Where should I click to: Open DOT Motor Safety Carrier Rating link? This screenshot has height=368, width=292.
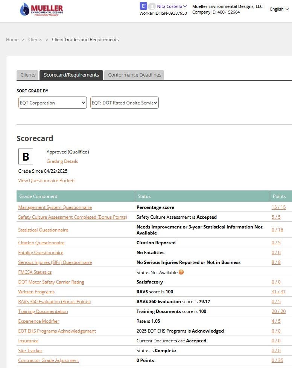[51, 282]
